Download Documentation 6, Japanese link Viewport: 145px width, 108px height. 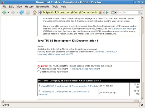tap(64, 93)
